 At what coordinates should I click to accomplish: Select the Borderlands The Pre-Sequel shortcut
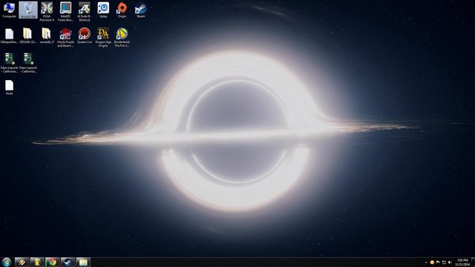point(122,37)
